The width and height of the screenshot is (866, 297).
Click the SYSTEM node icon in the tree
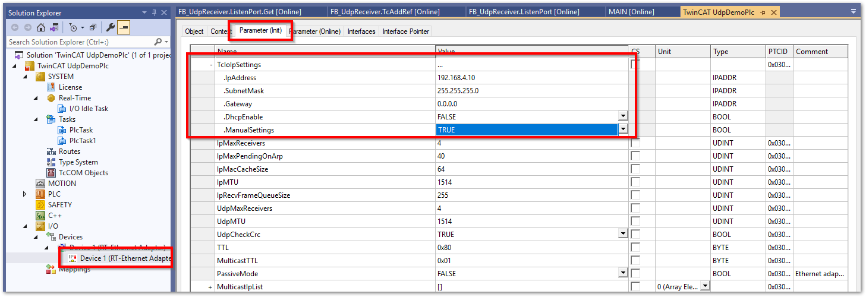[x=40, y=77]
